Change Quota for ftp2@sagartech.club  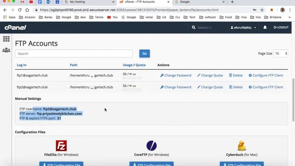coord(210,87)
